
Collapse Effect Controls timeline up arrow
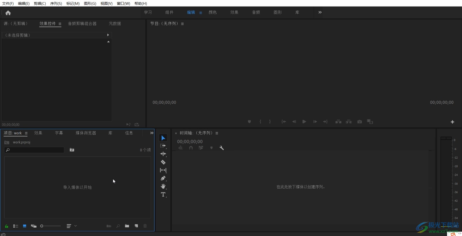108,42
